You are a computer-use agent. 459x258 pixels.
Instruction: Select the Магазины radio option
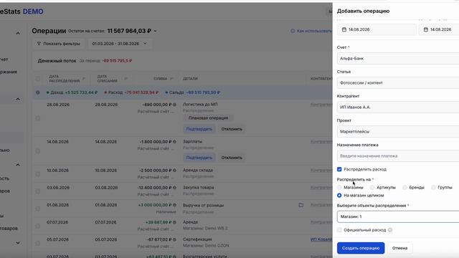click(339, 188)
